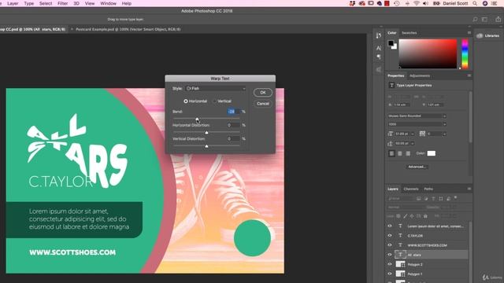
Task: Click lock all padlock icon in Layers
Action: point(425,216)
